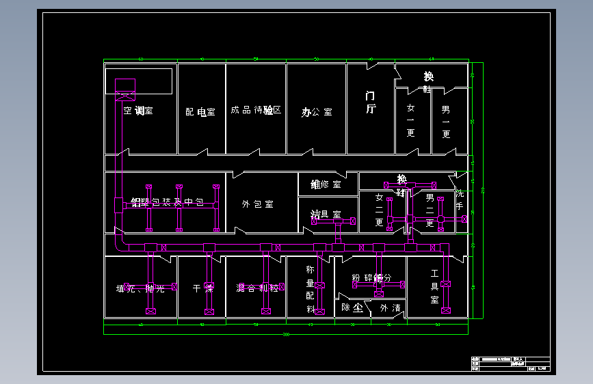This screenshot has height=384, width=593.
Task: Click the 维修室 label
Action: pos(326,184)
